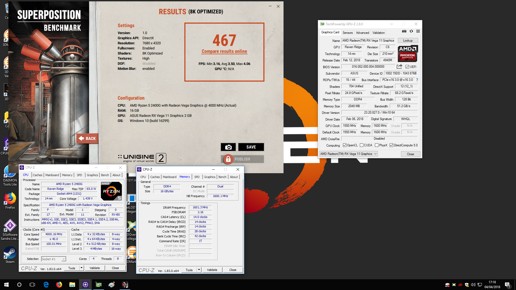516x290 pixels.
Task: Toggle the UEFI checkbox in GPU-Z
Action: pos(407,67)
